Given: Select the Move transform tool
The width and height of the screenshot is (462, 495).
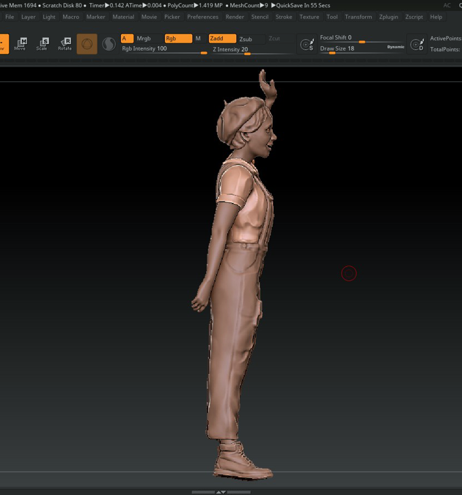Looking at the screenshot, I should (x=20, y=44).
